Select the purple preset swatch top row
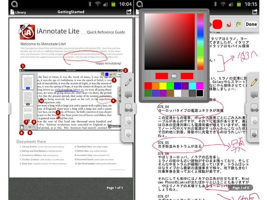The image size is (267, 200). [x=185, y=86]
